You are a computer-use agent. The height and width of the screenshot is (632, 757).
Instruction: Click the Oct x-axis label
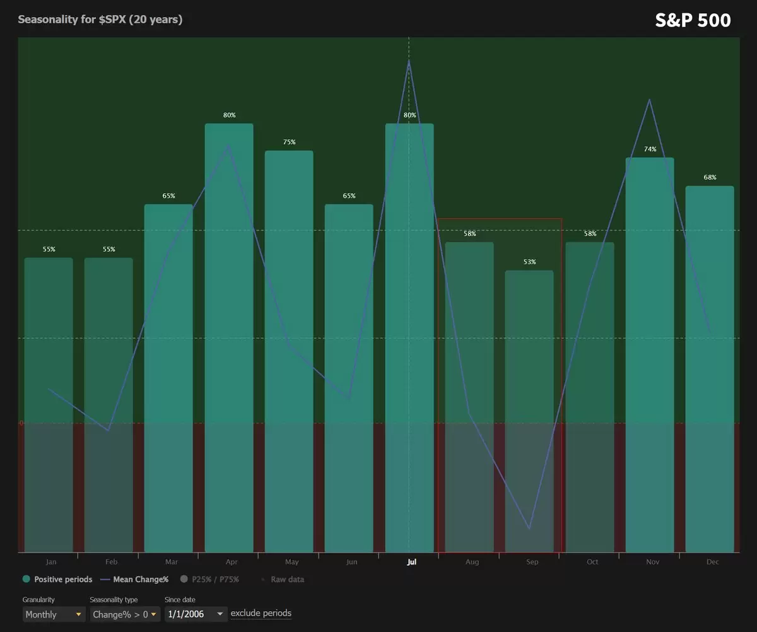coord(592,562)
